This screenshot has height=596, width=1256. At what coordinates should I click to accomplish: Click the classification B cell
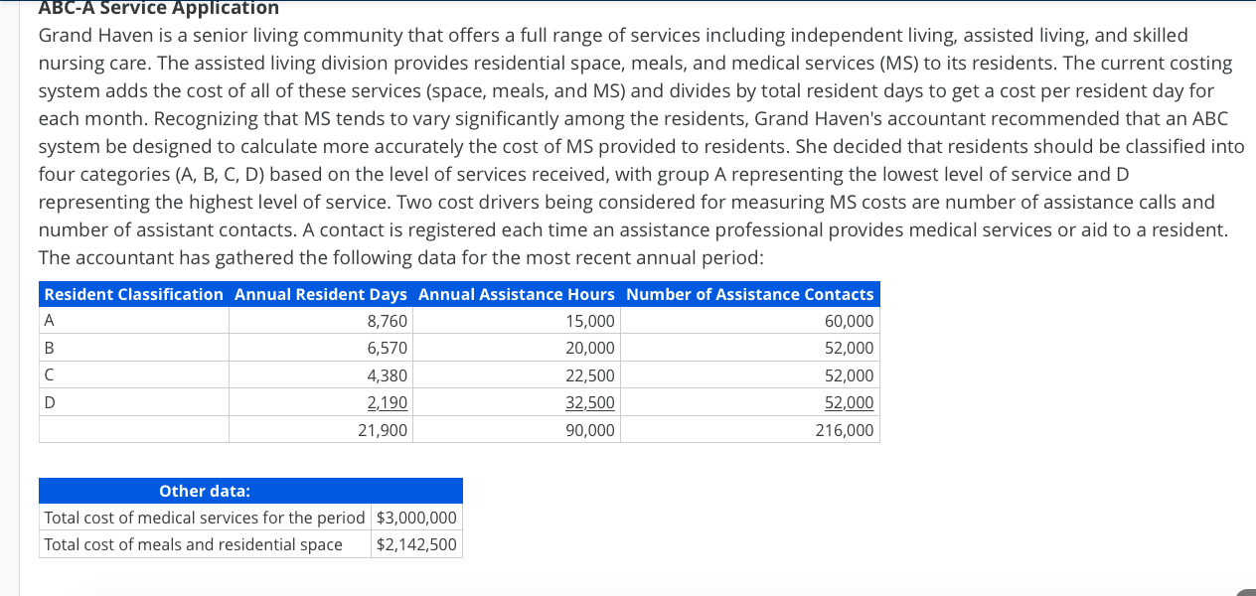134,349
